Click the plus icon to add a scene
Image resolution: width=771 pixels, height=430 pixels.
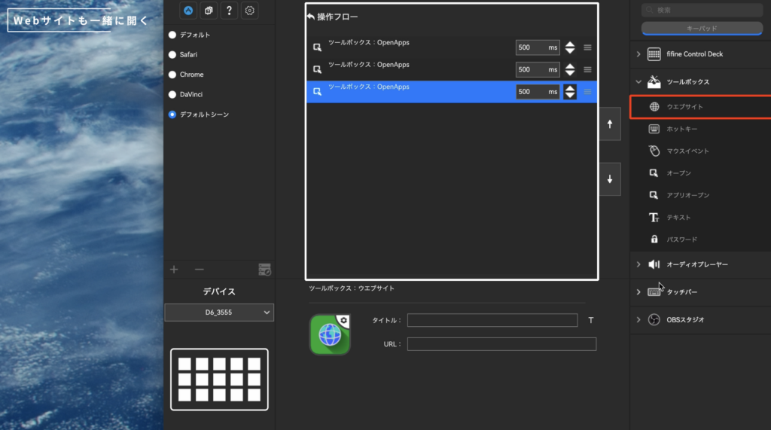pyautogui.click(x=174, y=270)
